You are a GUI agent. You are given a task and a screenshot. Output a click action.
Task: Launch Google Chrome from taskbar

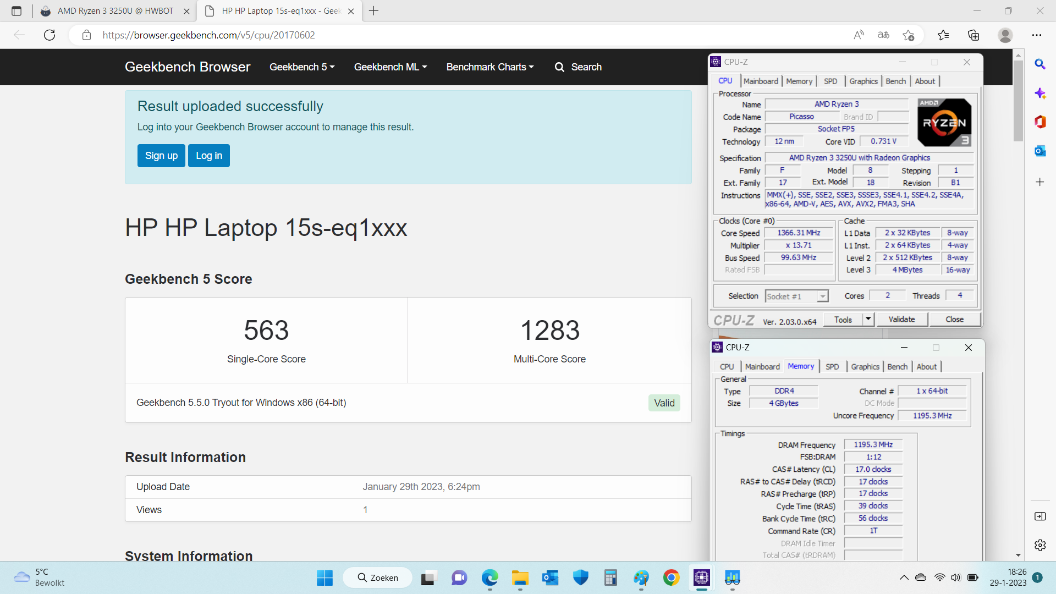[671, 577]
